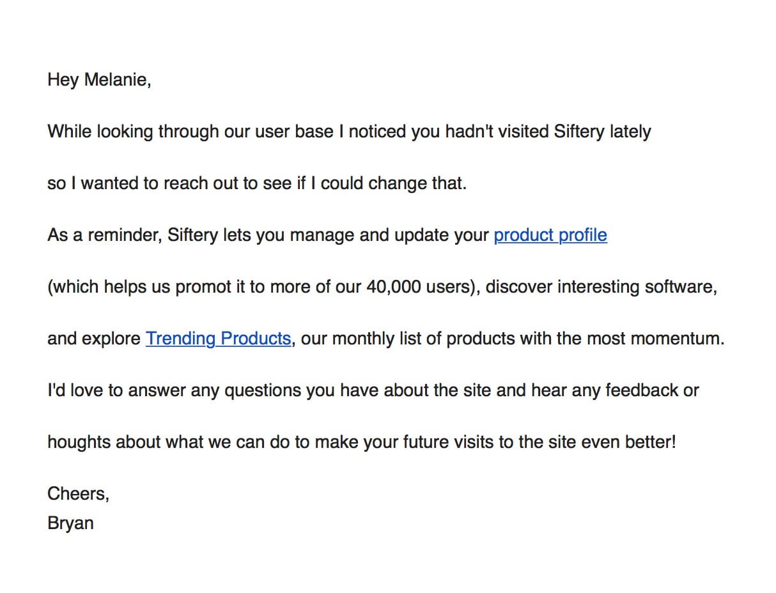Viewport: 776px width, 593px height.
Task: Click the "Hey Melanie," greeting line
Action: 99,80
